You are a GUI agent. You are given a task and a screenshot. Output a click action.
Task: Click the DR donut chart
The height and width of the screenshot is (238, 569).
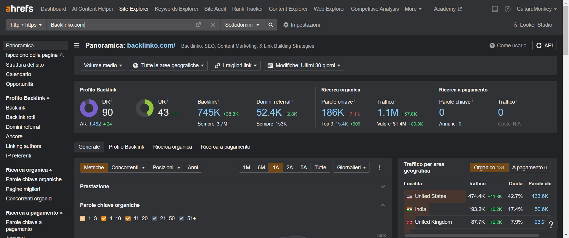(x=89, y=108)
